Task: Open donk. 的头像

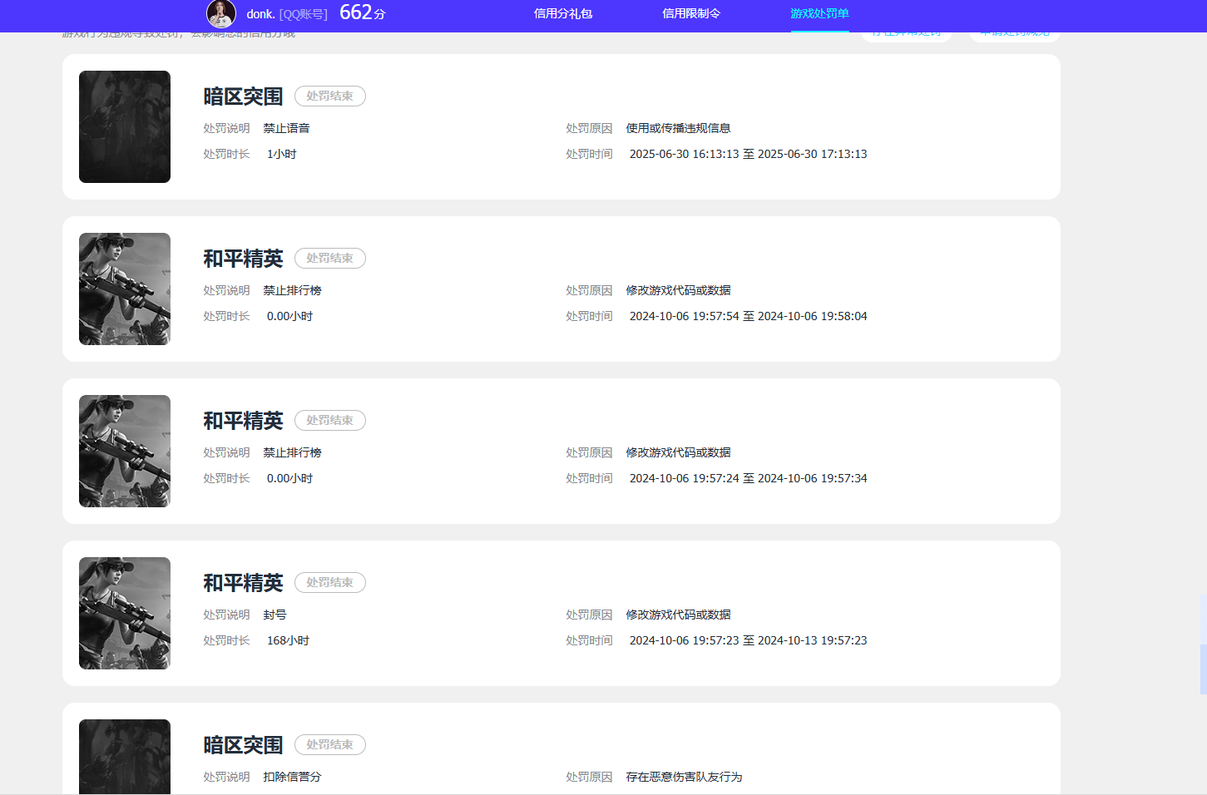Action: (220, 14)
